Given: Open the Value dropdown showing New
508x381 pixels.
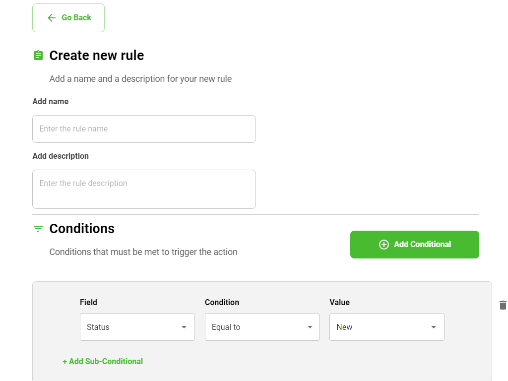Looking at the screenshot, I should pyautogui.click(x=386, y=327).
